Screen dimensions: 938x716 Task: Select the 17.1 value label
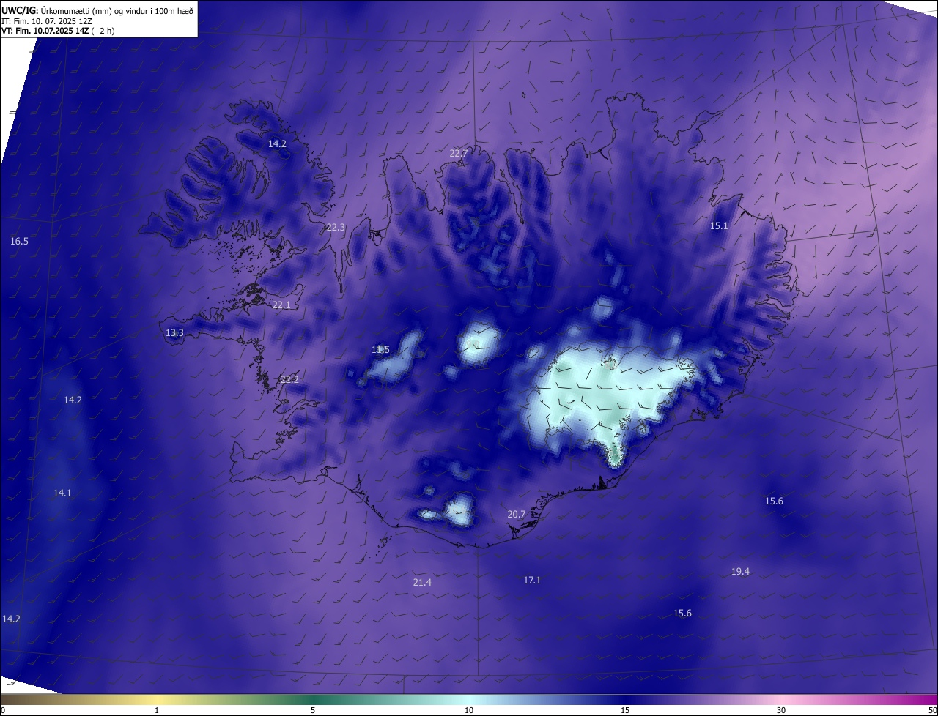click(x=532, y=580)
